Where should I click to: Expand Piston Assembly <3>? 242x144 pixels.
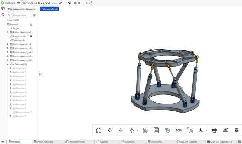8,48
